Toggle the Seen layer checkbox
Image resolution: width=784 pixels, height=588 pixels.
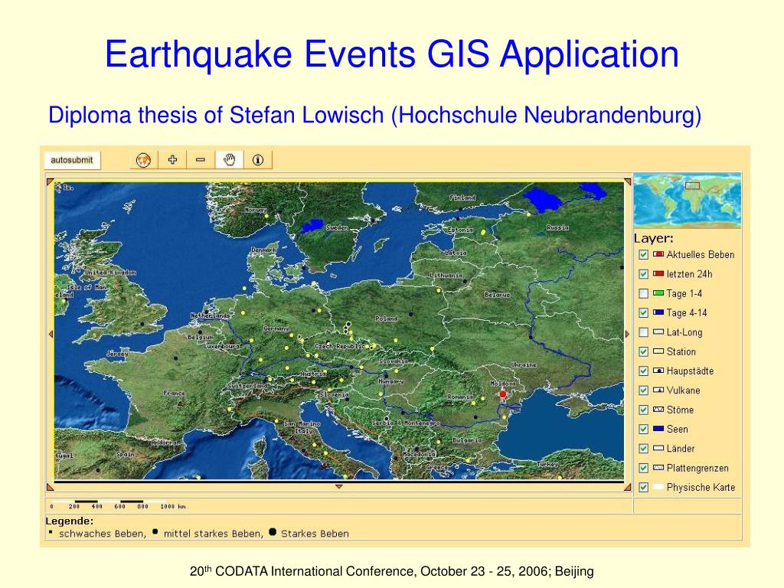click(643, 429)
